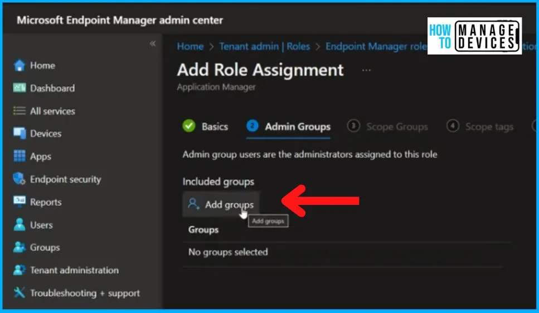Screen dimensions: 539x313
Task: Click the step 2 circle for Admin Groups
Action: (252, 126)
